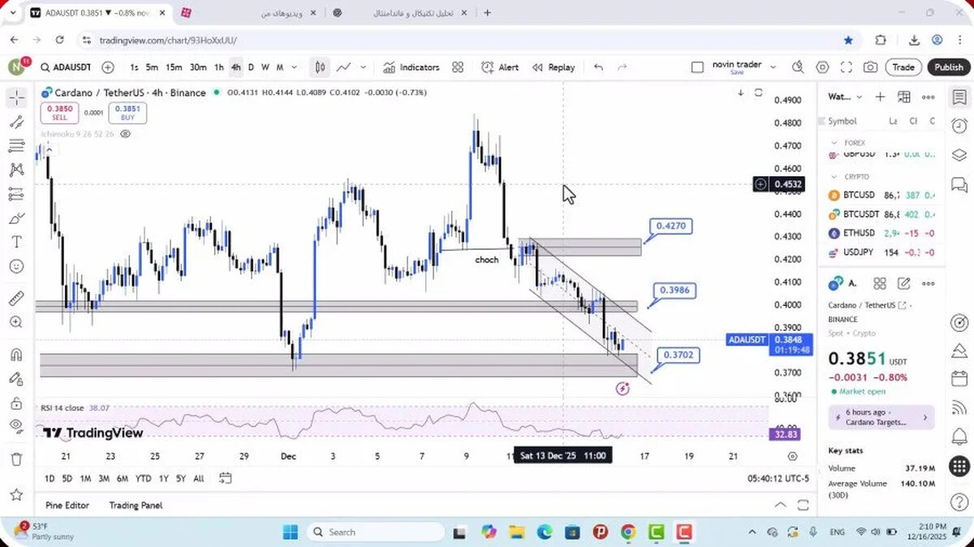974x547 pixels.
Task: Toggle the layout checkbox beside novin trader
Action: tap(697, 67)
